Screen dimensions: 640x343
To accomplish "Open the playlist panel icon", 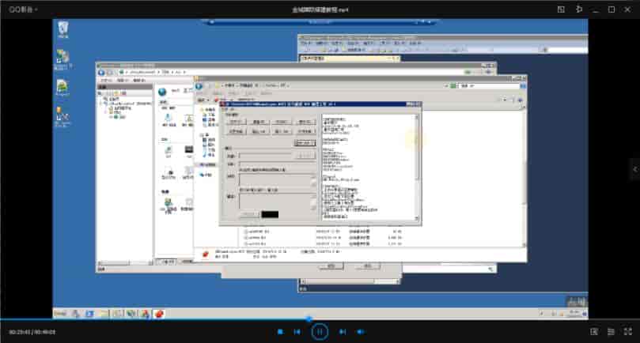I will pyautogui.click(x=611, y=332).
